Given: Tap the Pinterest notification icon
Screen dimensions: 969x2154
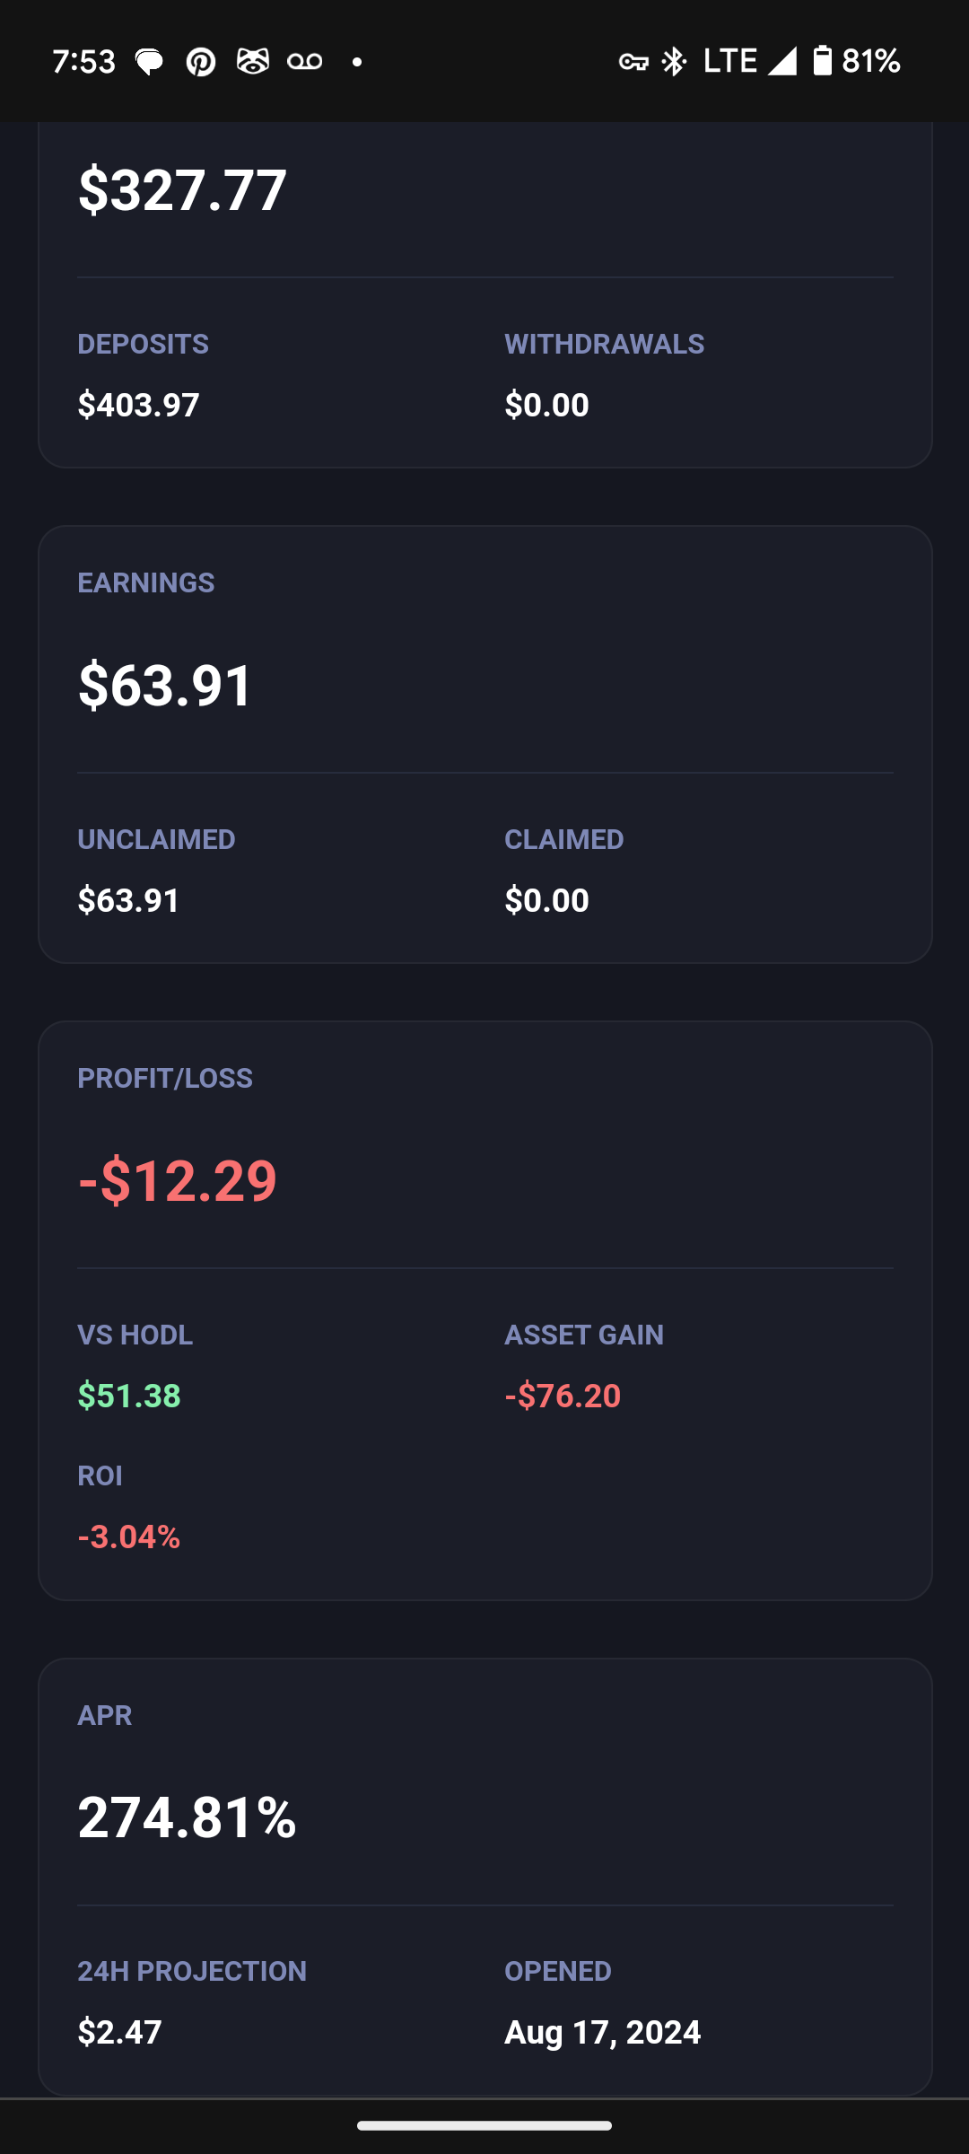Looking at the screenshot, I should (201, 62).
